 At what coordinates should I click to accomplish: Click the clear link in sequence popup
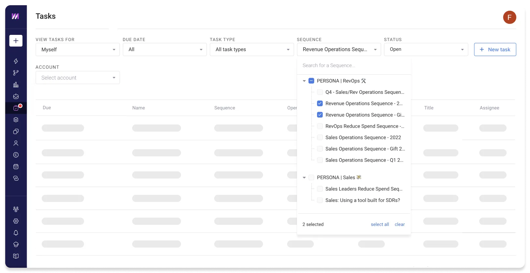399,224
